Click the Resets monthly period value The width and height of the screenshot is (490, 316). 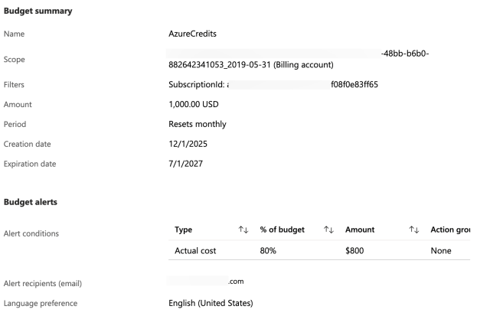197,123
